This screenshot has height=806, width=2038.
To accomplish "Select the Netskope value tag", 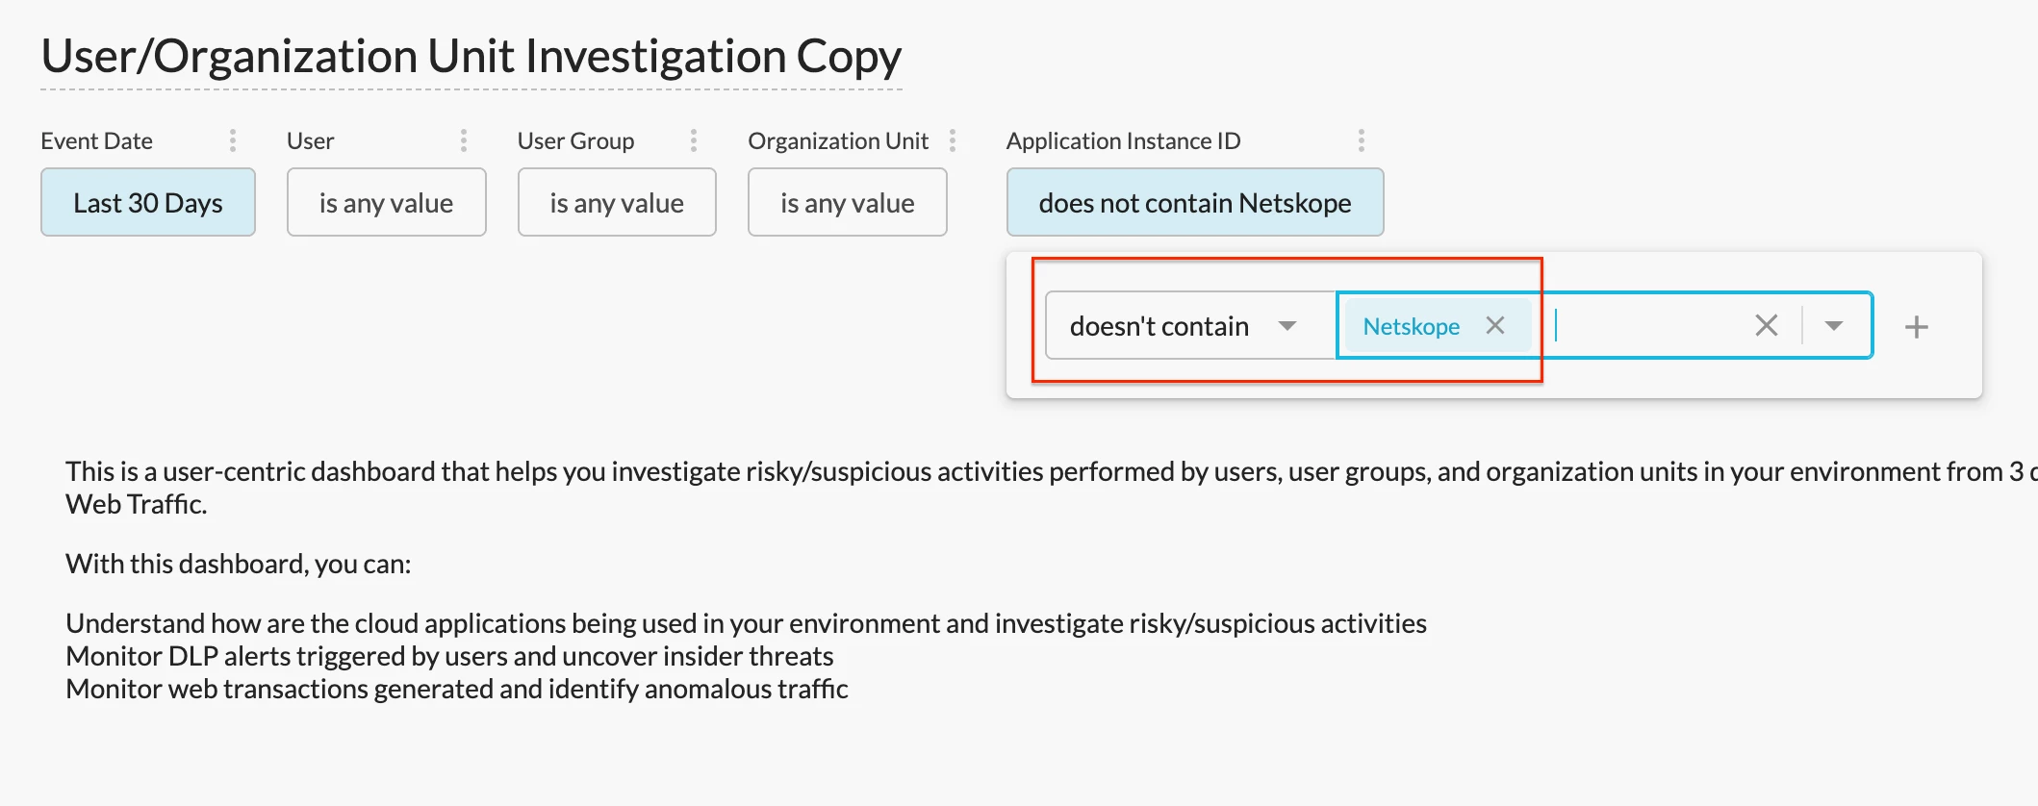I will tap(1411, 327).
